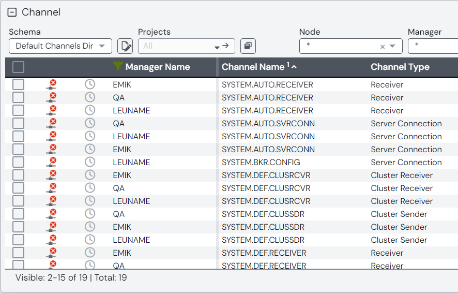Check the QA SYSTEM.DEF.CLUSSDR row checkbox
The height and width of the screenshot is (293, 458).
[19, 214]
